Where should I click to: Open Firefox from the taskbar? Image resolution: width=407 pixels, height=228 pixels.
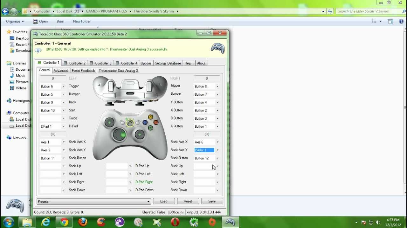coord(83,222)
